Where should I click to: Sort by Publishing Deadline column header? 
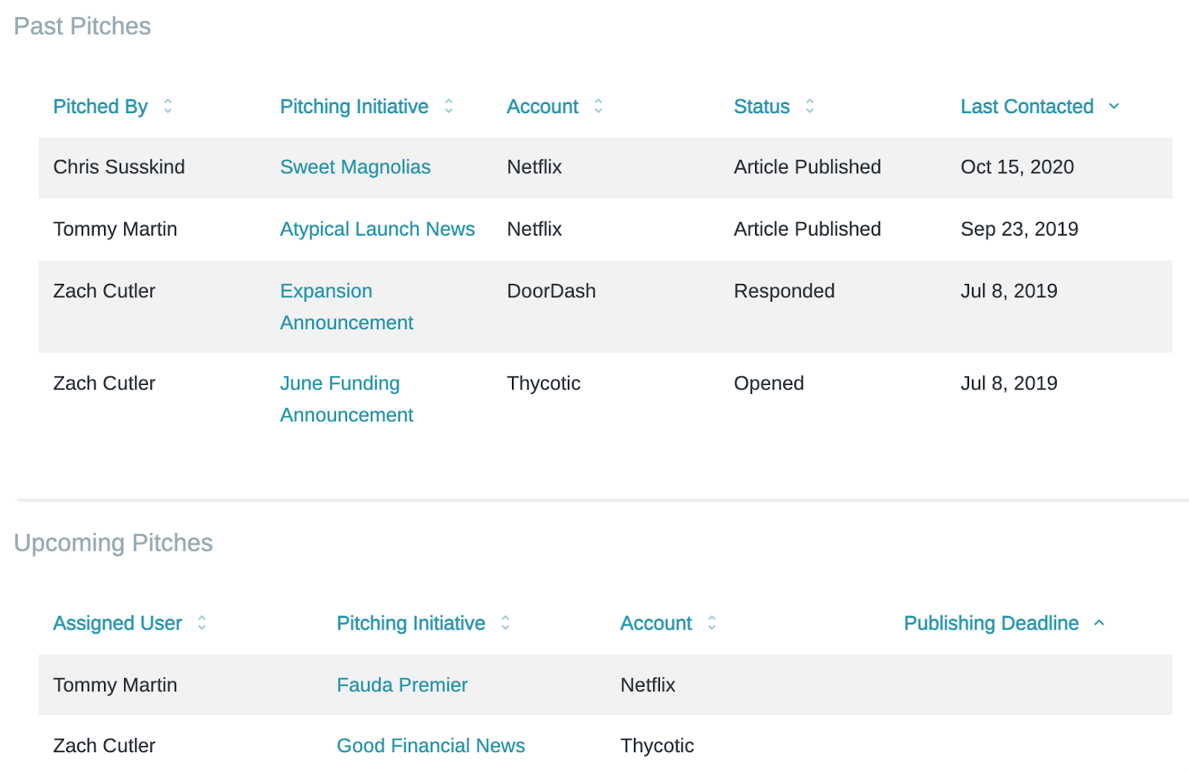coord(991,623)
